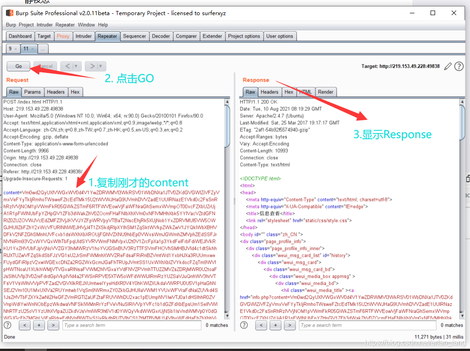
Task: Open request search options plus button
Action: pos(39,325)
